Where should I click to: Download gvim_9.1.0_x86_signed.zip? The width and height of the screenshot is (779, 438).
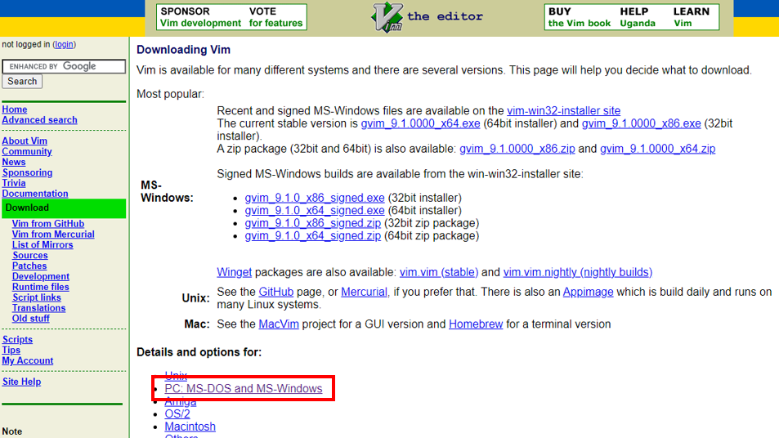pos(313,223)
